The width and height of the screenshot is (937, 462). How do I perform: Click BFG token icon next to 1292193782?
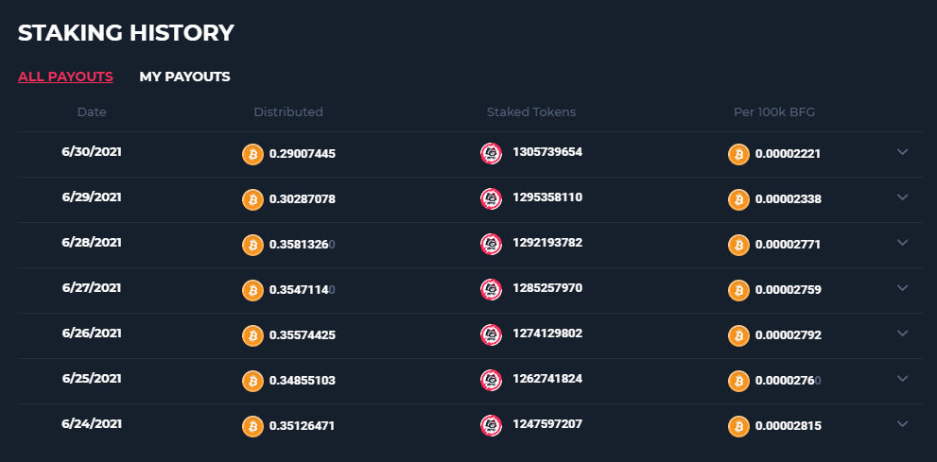tap(492, 244)
